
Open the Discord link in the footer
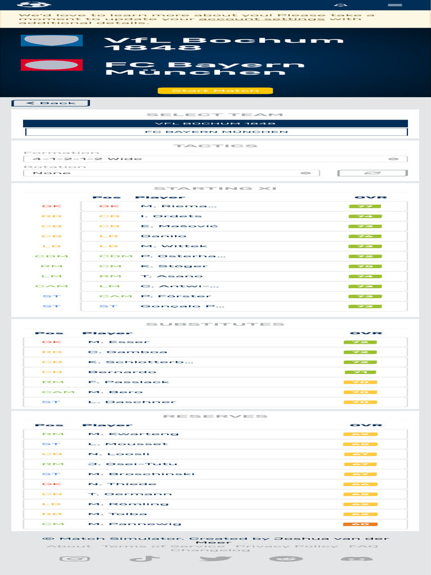[x=356, y=559]
